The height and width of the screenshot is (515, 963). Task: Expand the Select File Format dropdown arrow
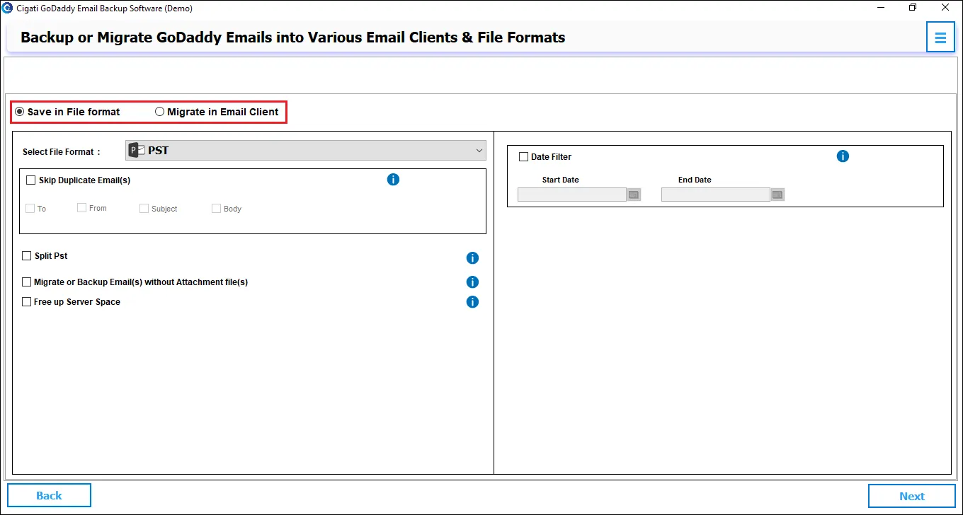pyautogui.click(x=479, y=150)
